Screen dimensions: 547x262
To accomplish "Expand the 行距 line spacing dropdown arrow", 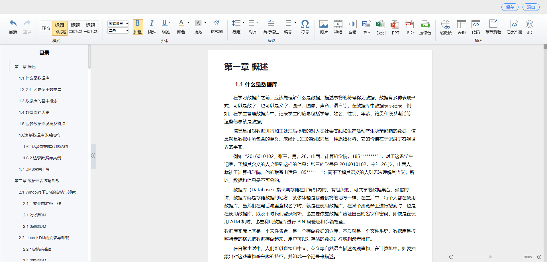I will tap(243, 23).
